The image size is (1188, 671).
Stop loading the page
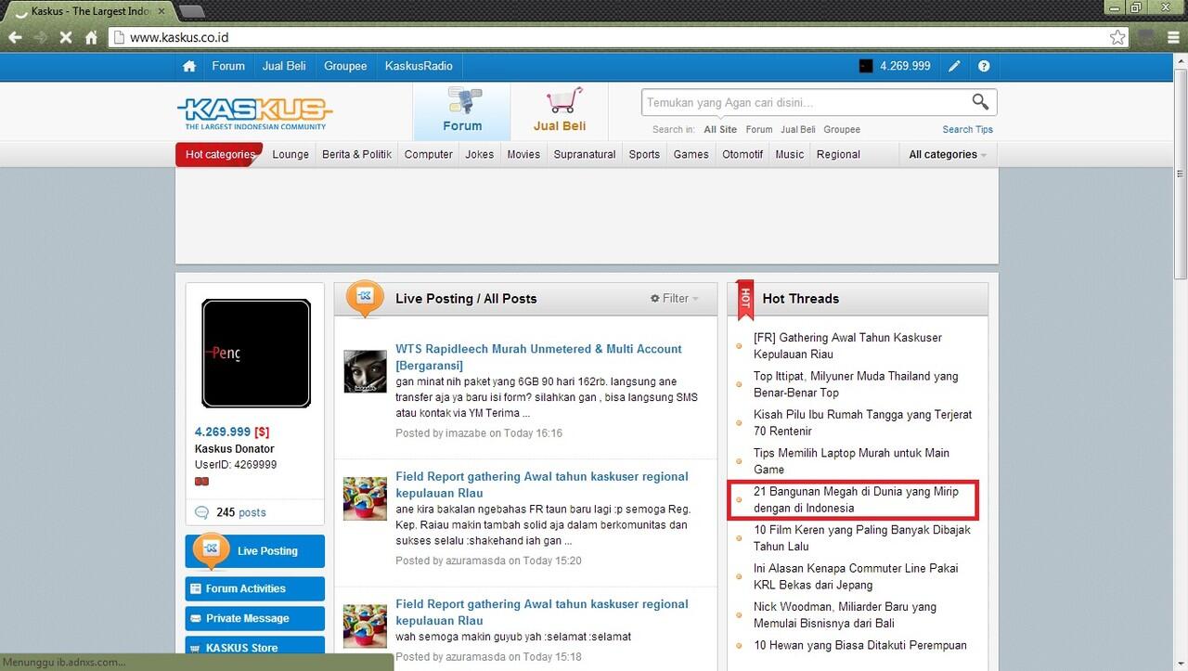click(66, 38)
